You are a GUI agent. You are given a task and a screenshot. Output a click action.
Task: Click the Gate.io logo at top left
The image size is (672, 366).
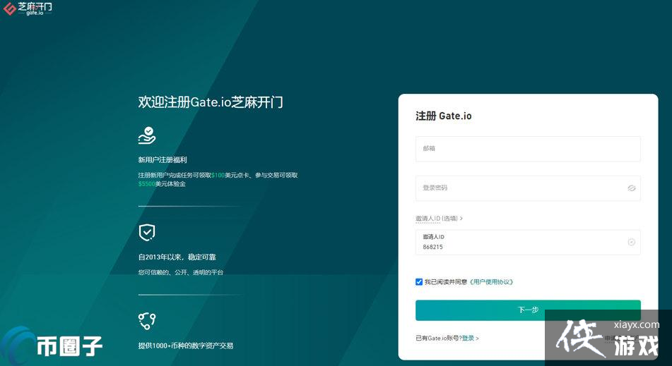coord(28,8)
